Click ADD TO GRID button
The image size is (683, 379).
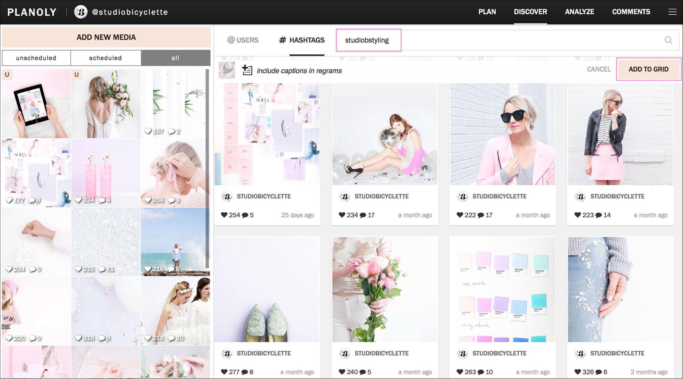649,69
